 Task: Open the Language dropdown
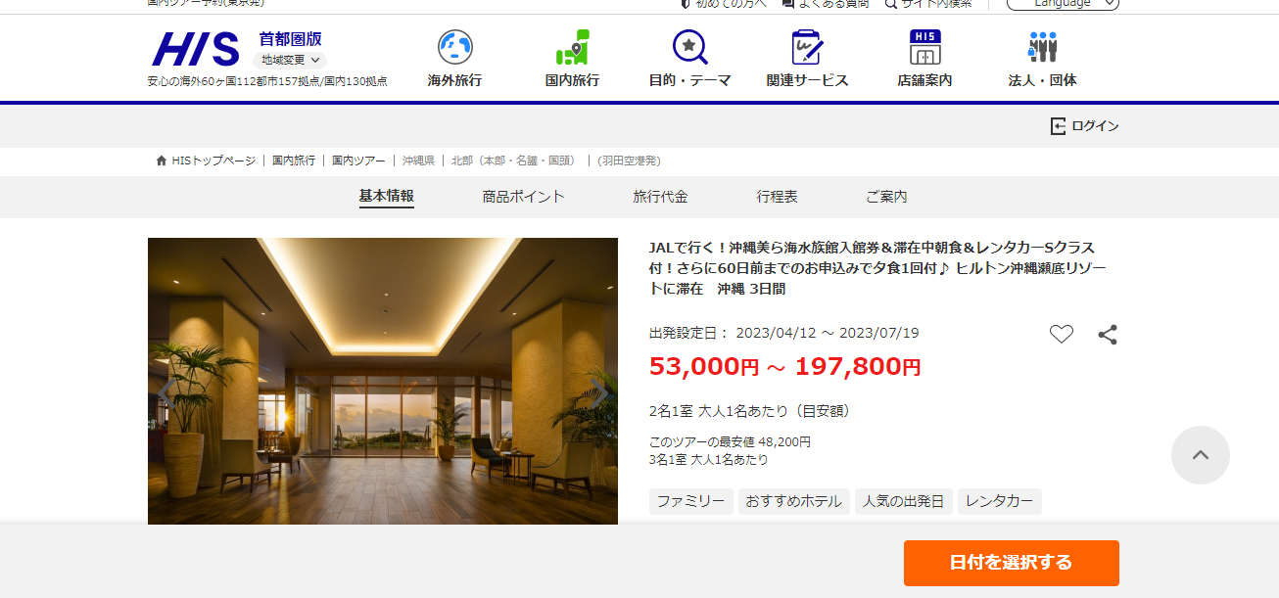tap(1063, 3)
